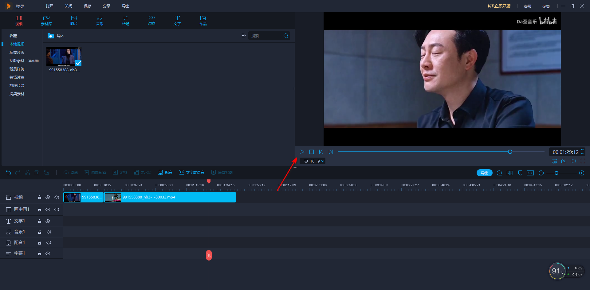The image size is (590, 290).
Task: Take a snapshot with the camera icon
Action: [x=564, y=161]
